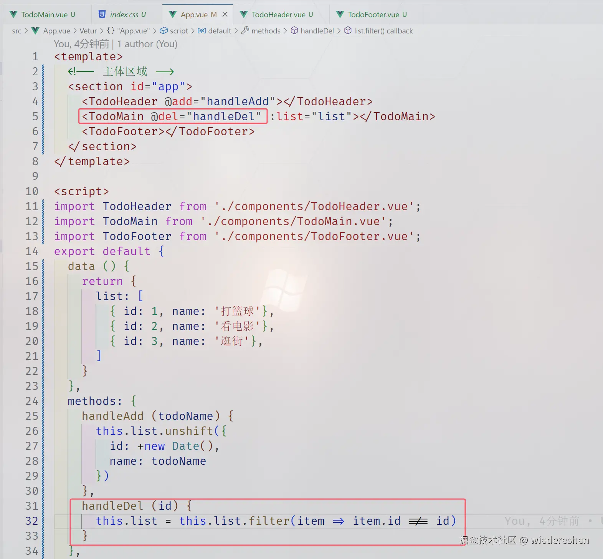603x559 pixels.
Task: Click the '打篮球' string in the list
Action: pyautogui.click(x=237, y=311)
